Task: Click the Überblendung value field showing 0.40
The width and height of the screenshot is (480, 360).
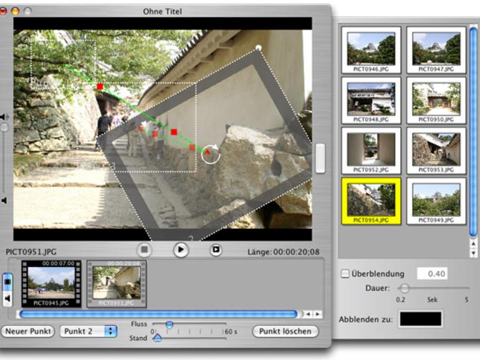Action: [432, 273]
